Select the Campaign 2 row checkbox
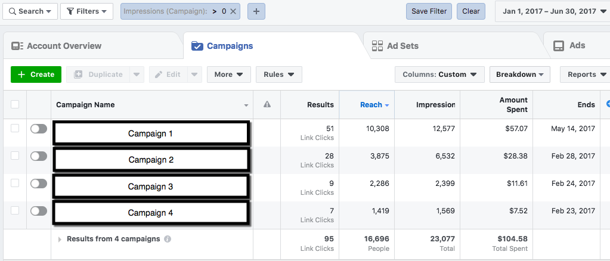Screen dimensions: 610x261 [x=15, y=156]
